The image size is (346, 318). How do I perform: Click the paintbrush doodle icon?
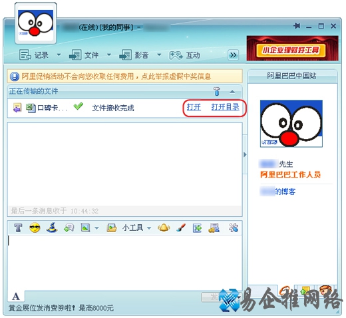(180, 228)
